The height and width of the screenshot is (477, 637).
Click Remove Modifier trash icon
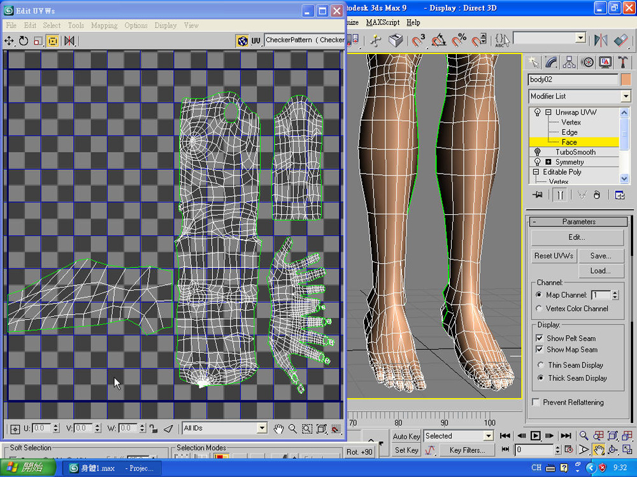(596, 195)
